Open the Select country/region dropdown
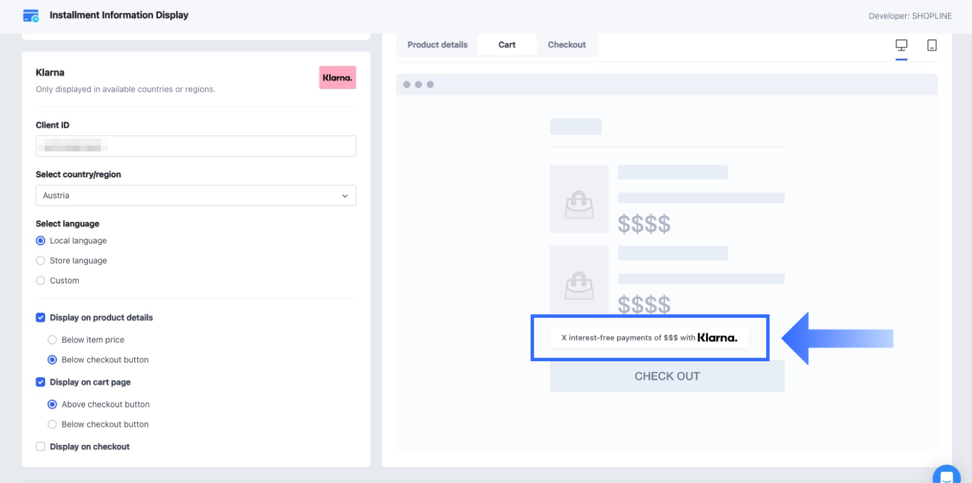Image resolution: width=972 pixels, height=483 pixels. (196, 195)
